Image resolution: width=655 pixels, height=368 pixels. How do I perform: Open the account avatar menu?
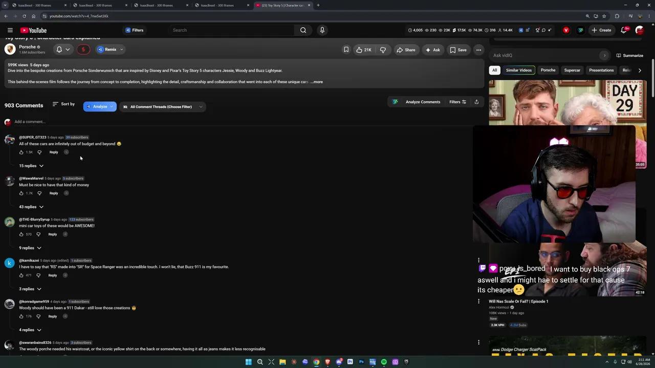[x=639, y=30]
